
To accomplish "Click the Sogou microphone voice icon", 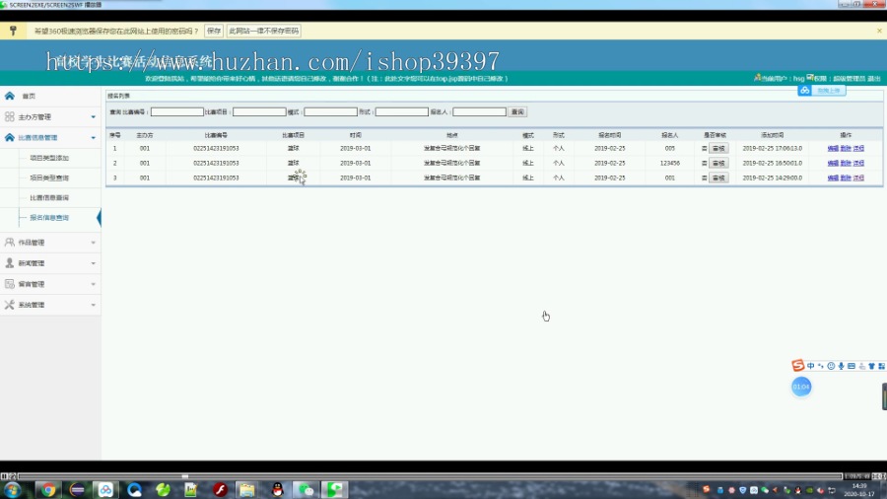I will tap(842, 366).
